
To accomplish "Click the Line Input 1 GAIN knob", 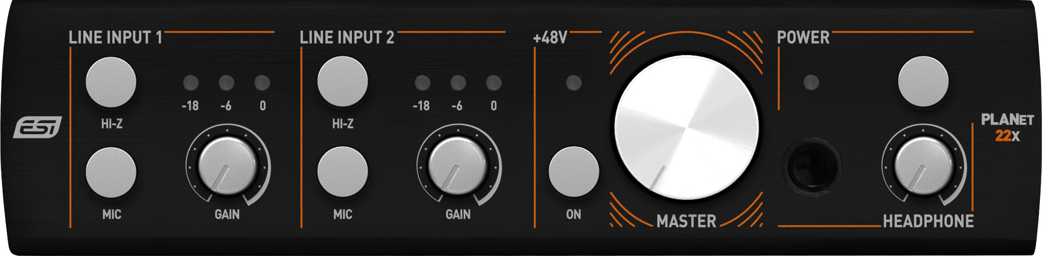I will click(227, 166).
